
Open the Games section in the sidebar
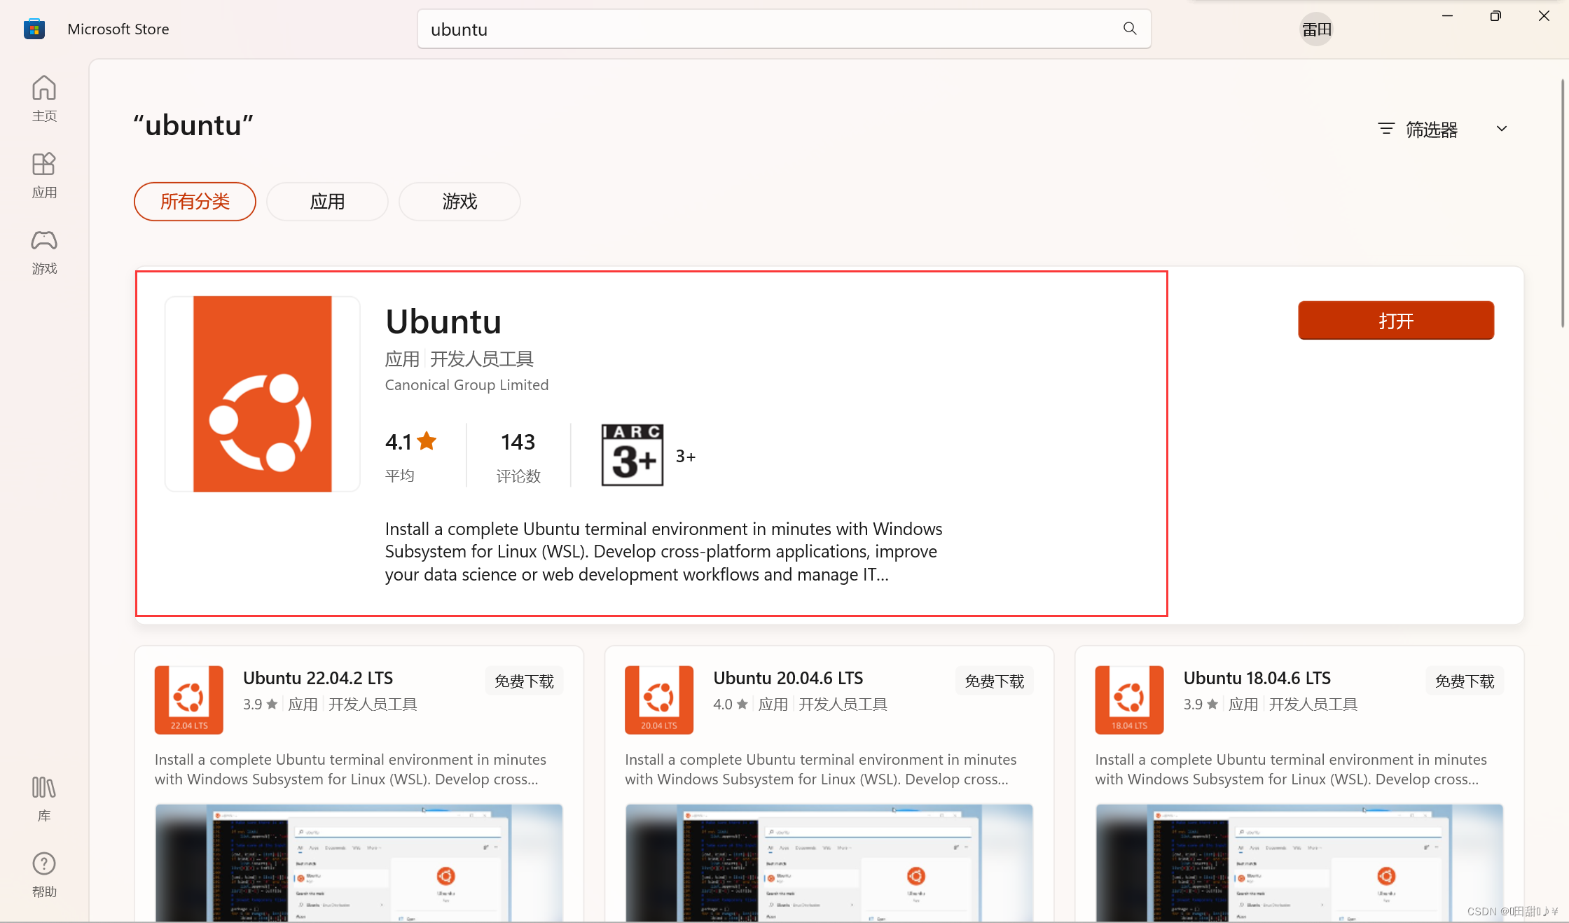pos(44,251)
